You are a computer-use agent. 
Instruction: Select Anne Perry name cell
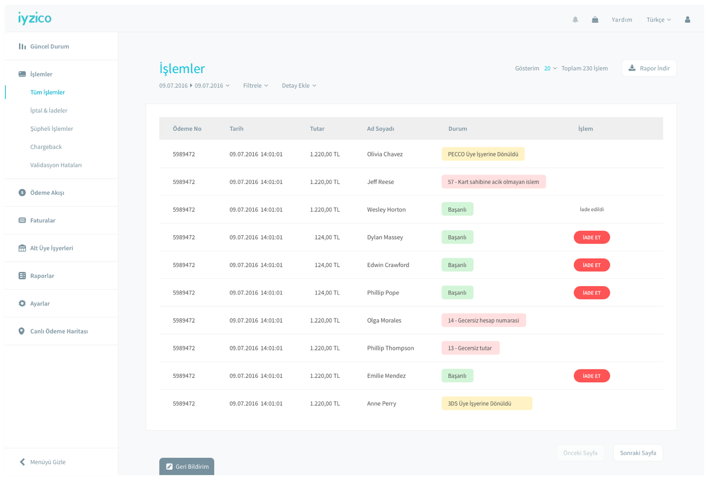point(381,404)
